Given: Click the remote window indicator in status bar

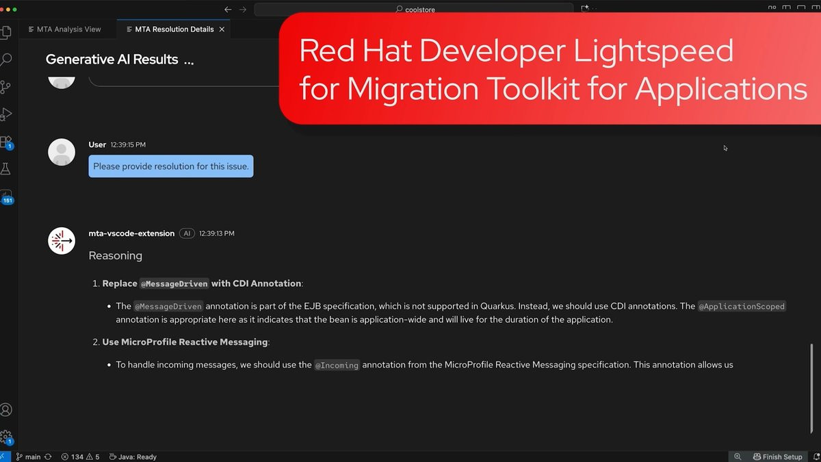Looking at the screenshot, I should pos(4,457).
